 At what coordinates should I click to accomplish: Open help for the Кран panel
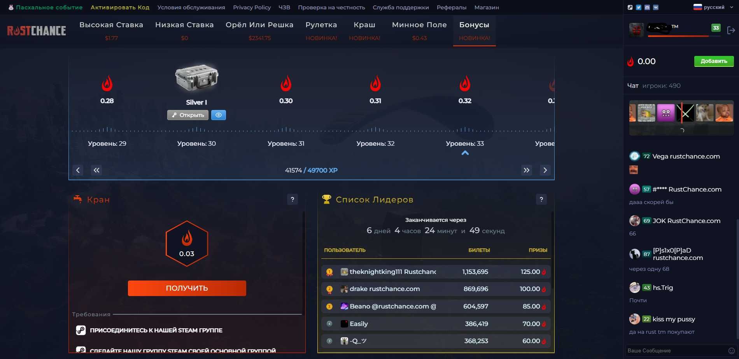(292, 199)
